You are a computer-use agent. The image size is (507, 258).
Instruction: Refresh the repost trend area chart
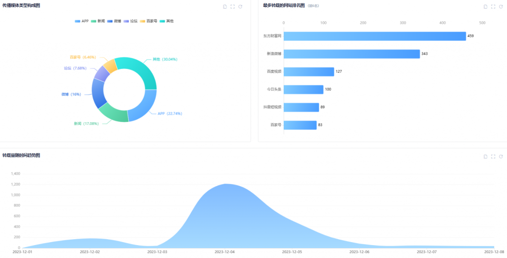tap(501, 156)
